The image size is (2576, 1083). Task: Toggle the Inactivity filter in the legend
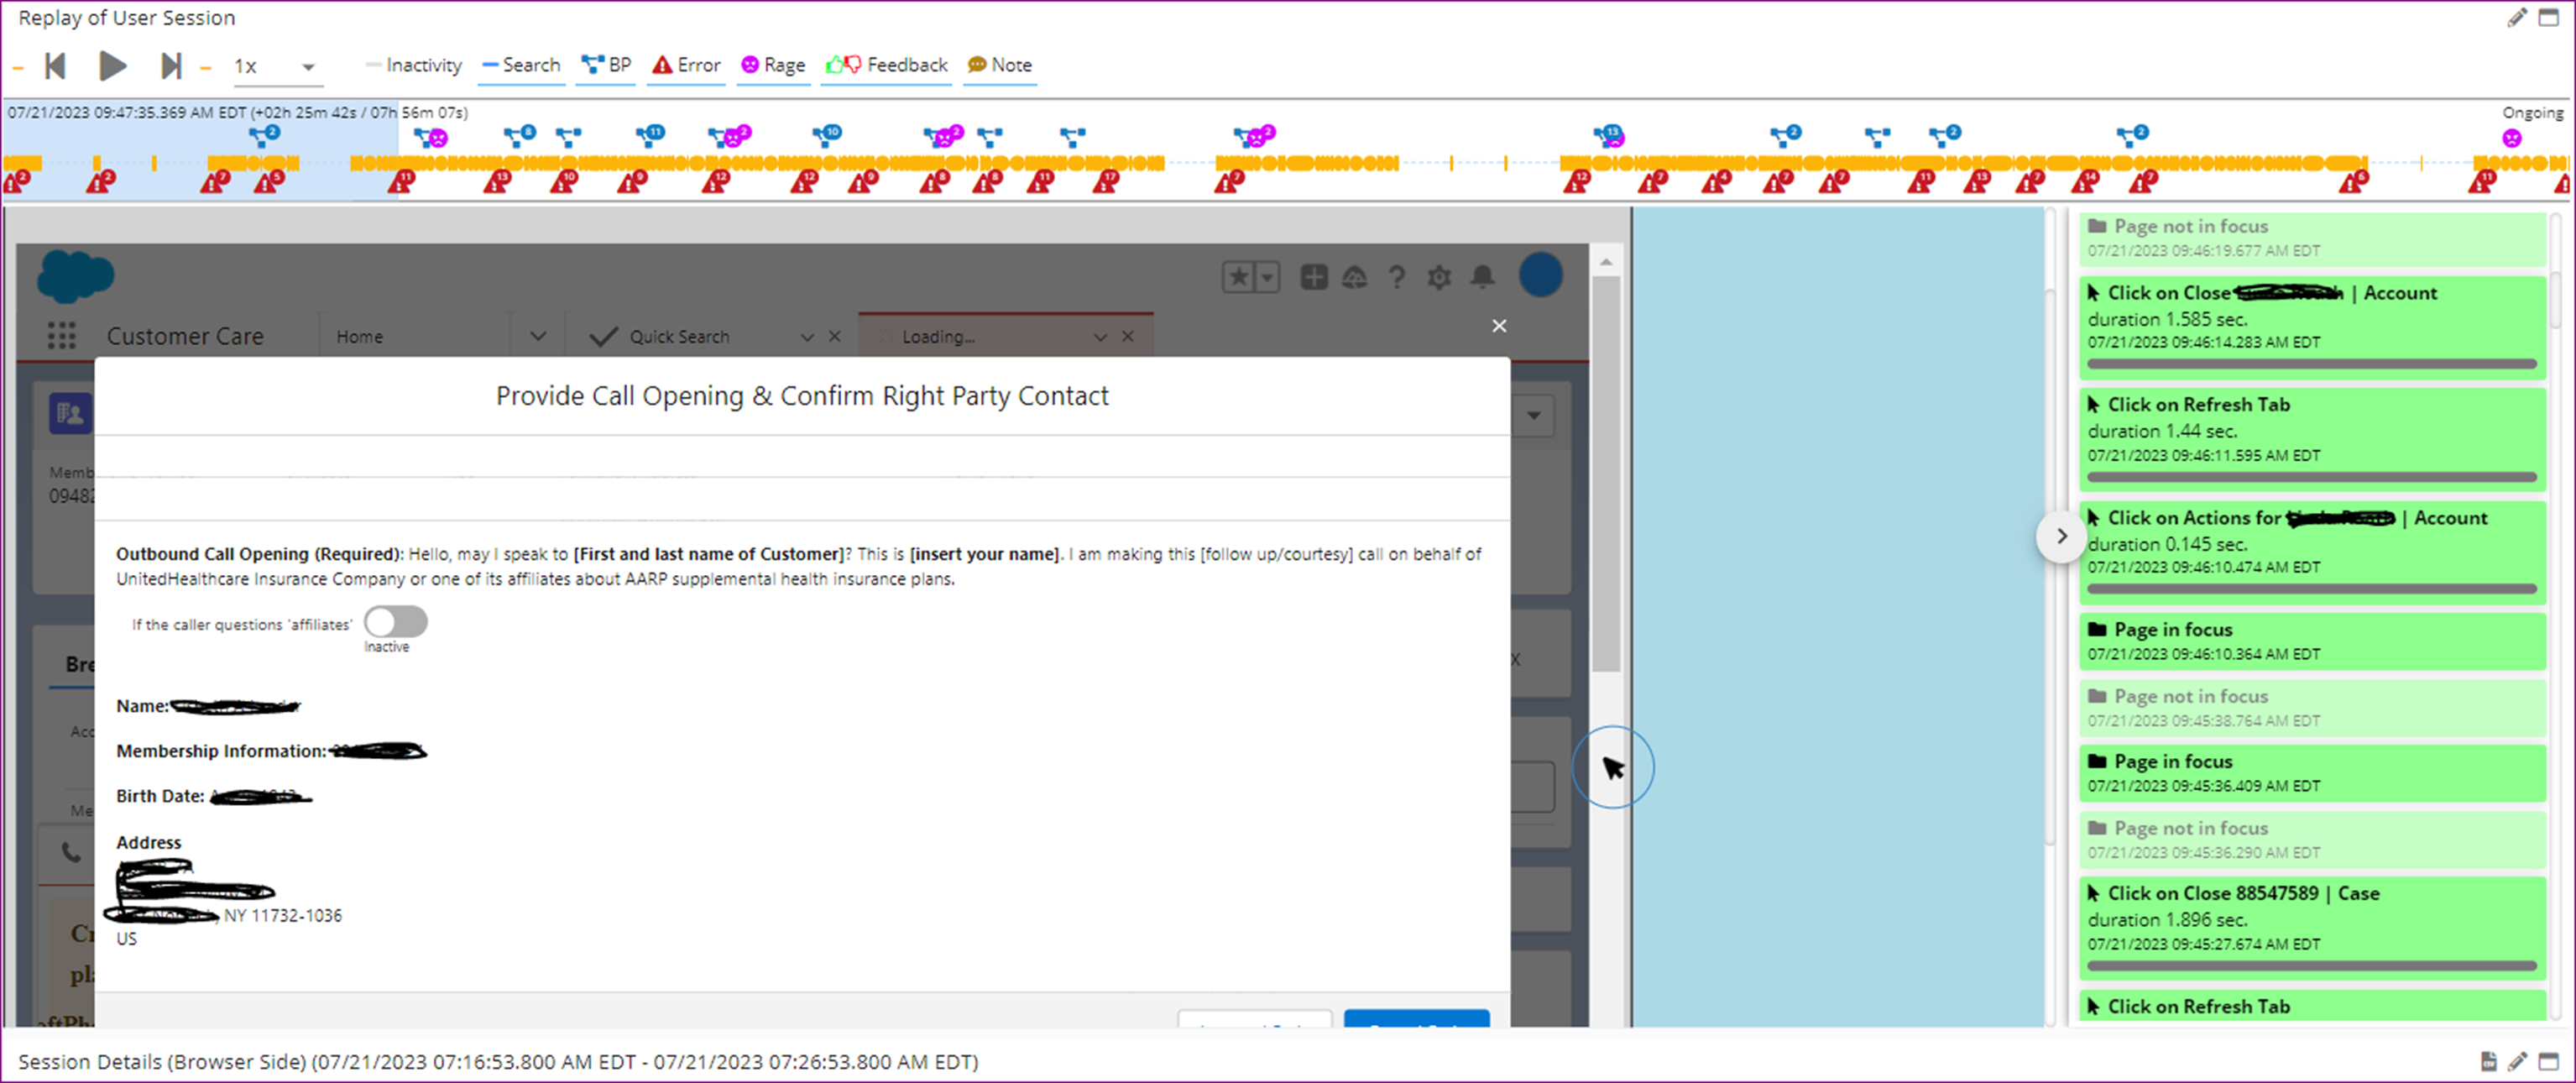pos(413,65)
